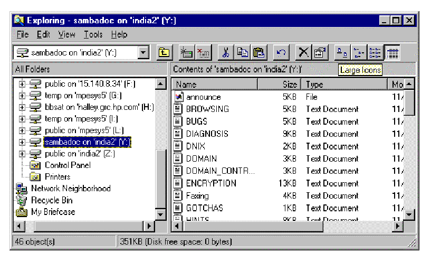Select the DNIX text document

196,146
